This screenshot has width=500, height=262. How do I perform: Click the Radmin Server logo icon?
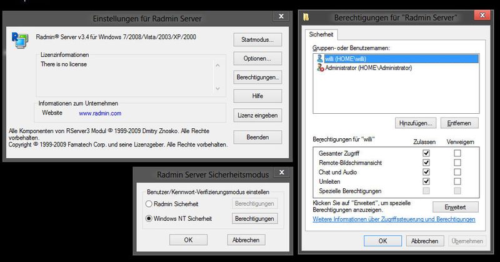[20, 40]
